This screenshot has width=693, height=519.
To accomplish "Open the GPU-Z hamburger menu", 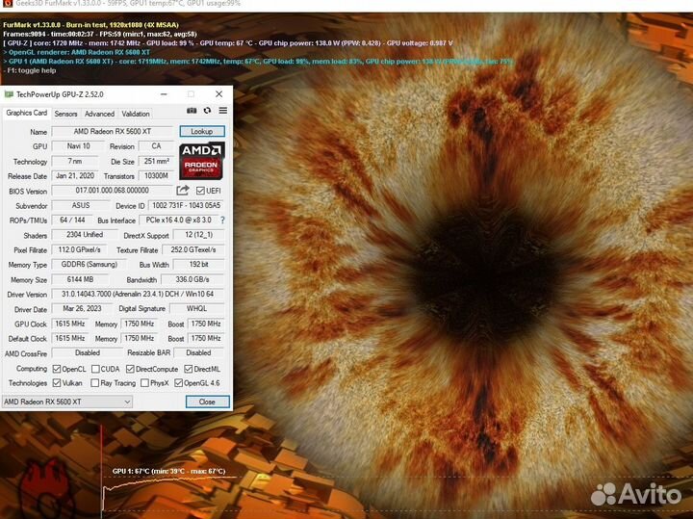I will (x=222, y=113).
